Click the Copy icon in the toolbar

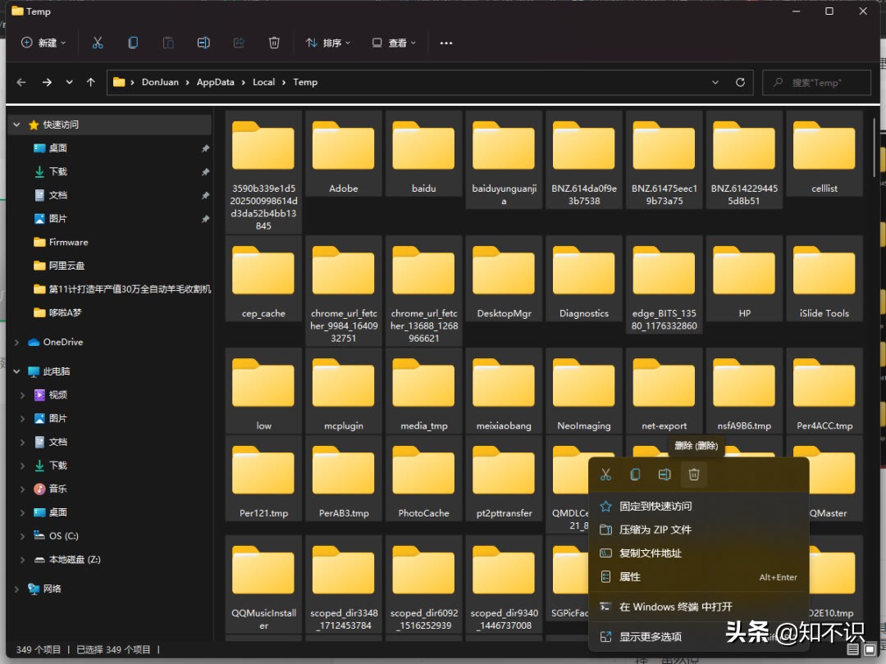132,42
